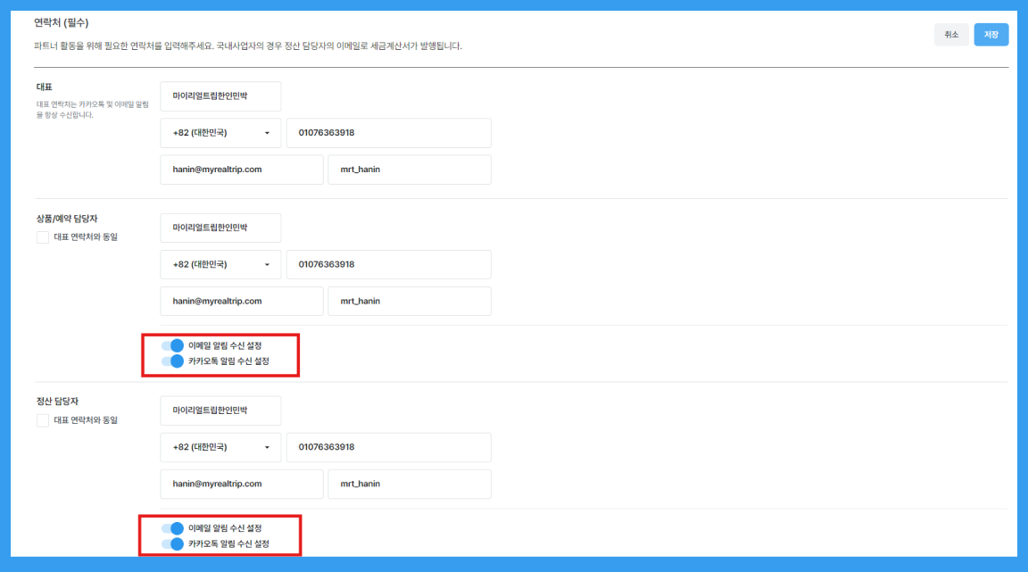This screenshot has width=1028, height=572.
Task: Select the 대표 email address field
Action: (x=241, y=170)
